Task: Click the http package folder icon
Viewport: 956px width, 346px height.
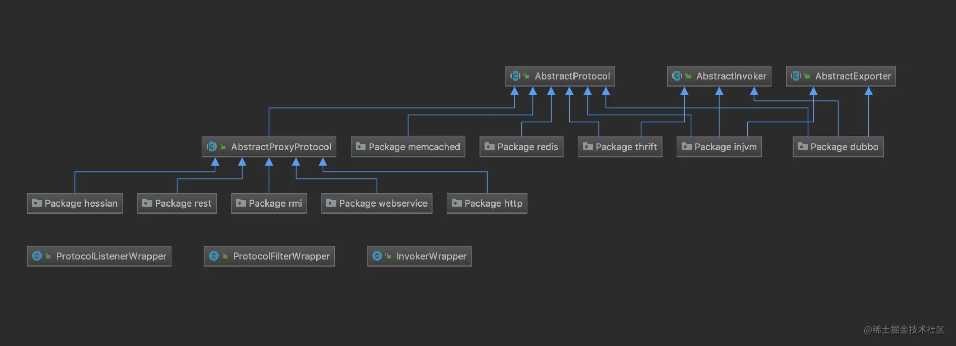Action: pos(456,203)
